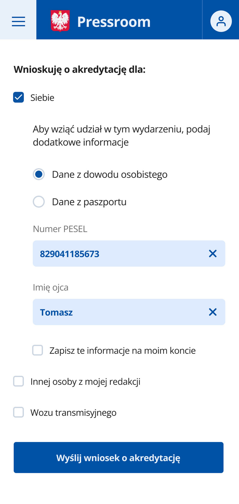
Task: Enable Zapisz te informacje na moim koncie
Action: [x=37, y=350]
